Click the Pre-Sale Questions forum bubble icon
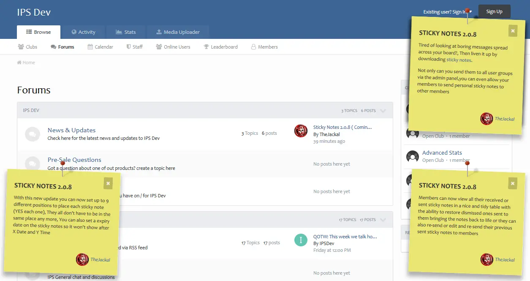The width and height of the screenshot is (530, 281). click(x=33, y=163)
